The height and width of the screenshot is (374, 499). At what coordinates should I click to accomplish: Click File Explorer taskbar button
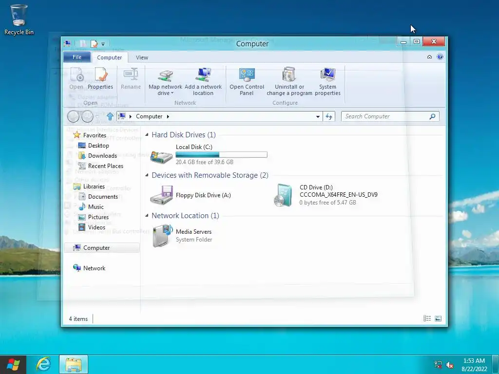(73, 364)
